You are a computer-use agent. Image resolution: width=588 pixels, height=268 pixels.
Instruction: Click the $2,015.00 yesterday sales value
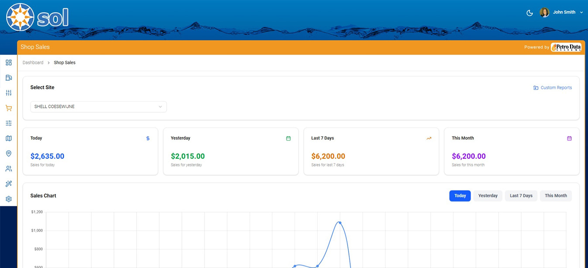click(188, 156)
